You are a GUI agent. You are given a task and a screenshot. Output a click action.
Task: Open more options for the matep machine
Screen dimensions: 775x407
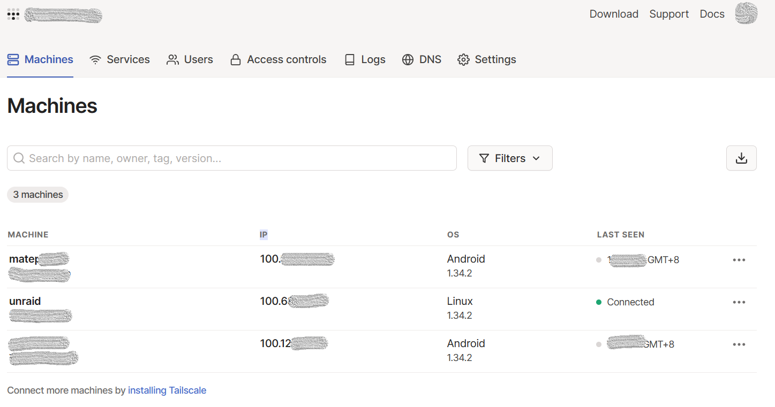point(739,260)
